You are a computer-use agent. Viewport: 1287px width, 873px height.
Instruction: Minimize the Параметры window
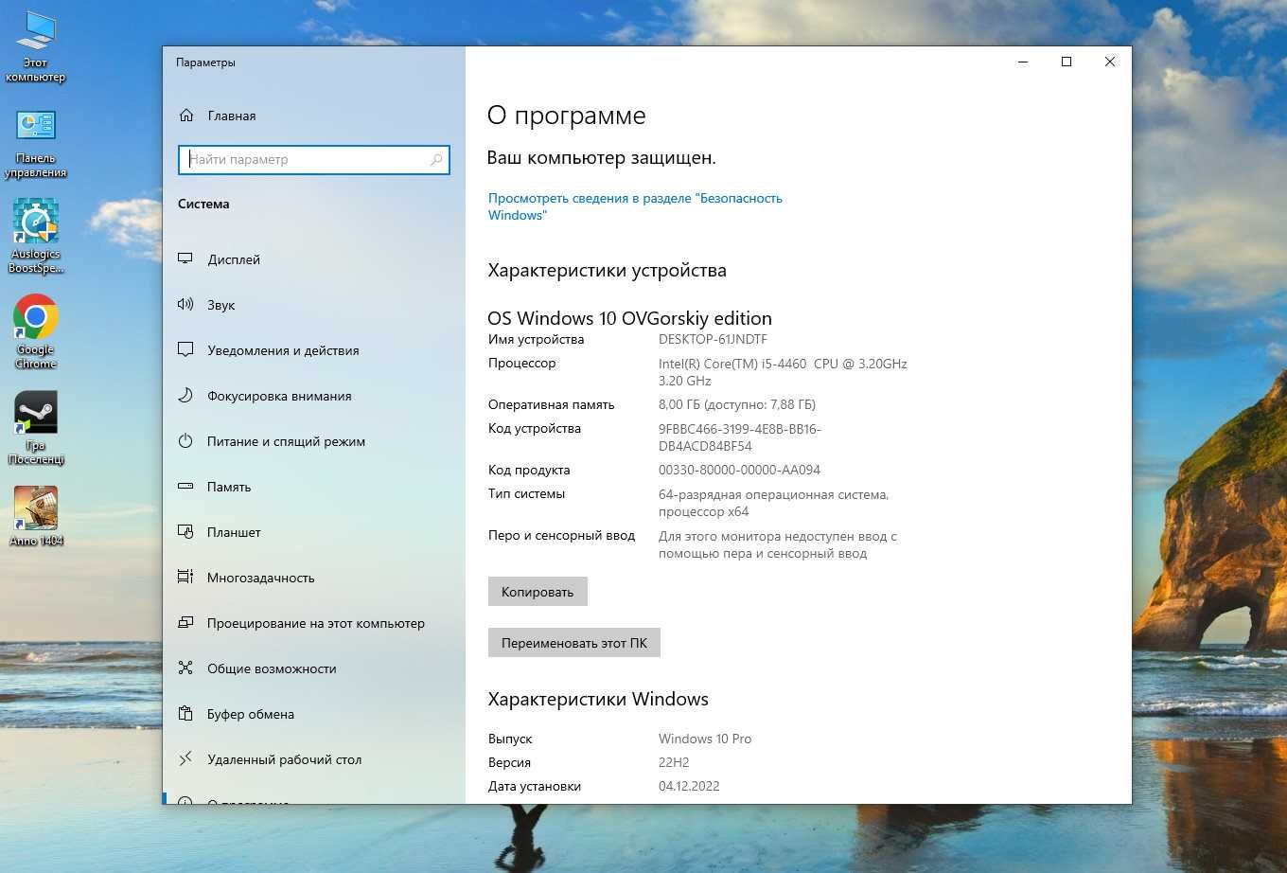(x=1023, y=62)
